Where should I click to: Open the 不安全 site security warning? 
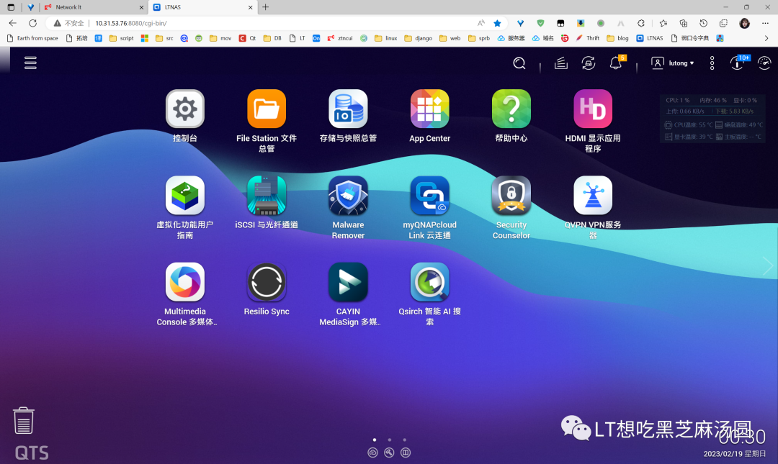[69, 23]
